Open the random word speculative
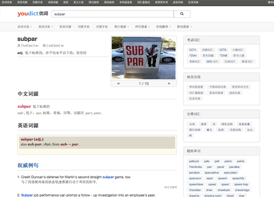274x197 pixels. coord(212,173)
